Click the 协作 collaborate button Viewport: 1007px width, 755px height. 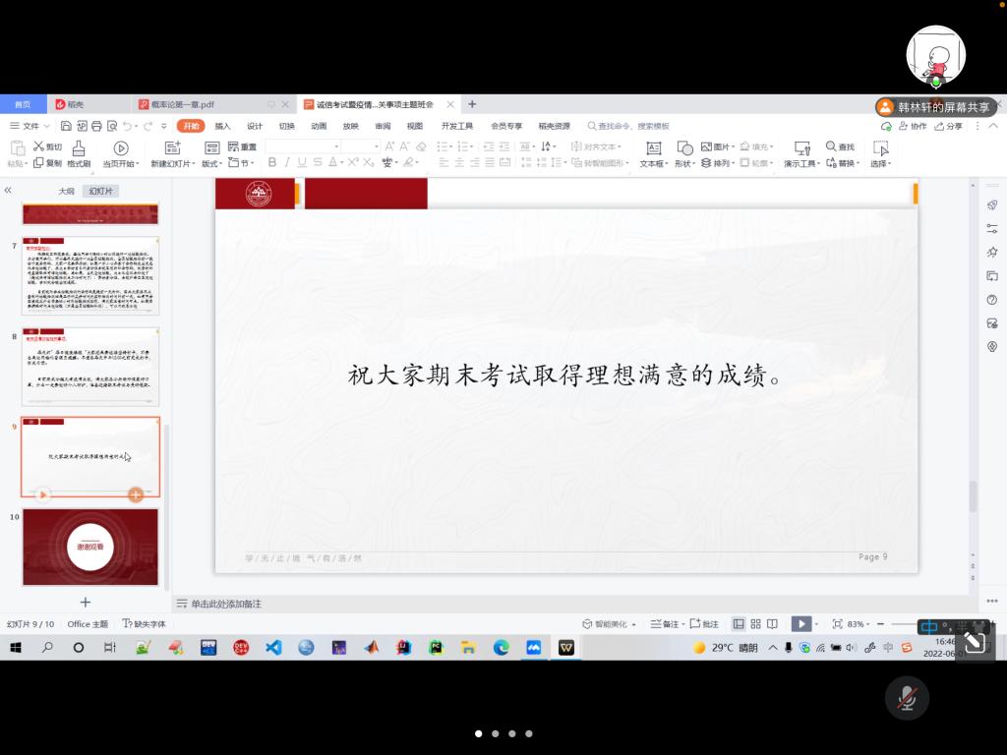click(912, 126)
